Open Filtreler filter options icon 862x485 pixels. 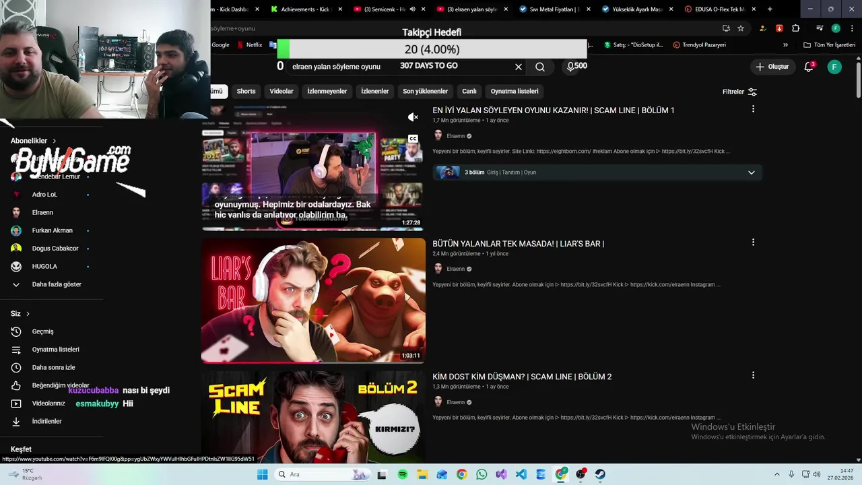click(752, 92)
